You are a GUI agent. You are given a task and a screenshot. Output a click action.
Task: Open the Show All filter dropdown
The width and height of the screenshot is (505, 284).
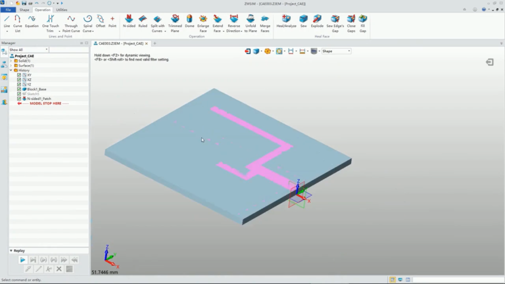(x=29, y=49)
